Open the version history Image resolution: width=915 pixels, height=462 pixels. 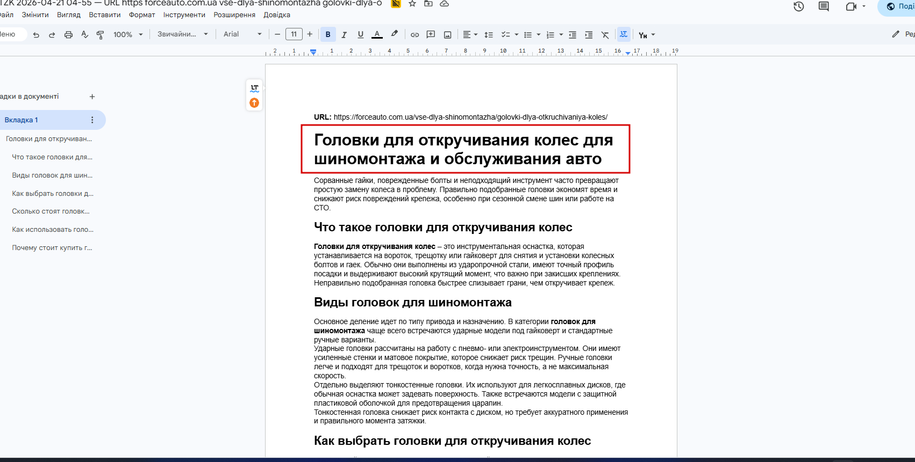(798, 6)
